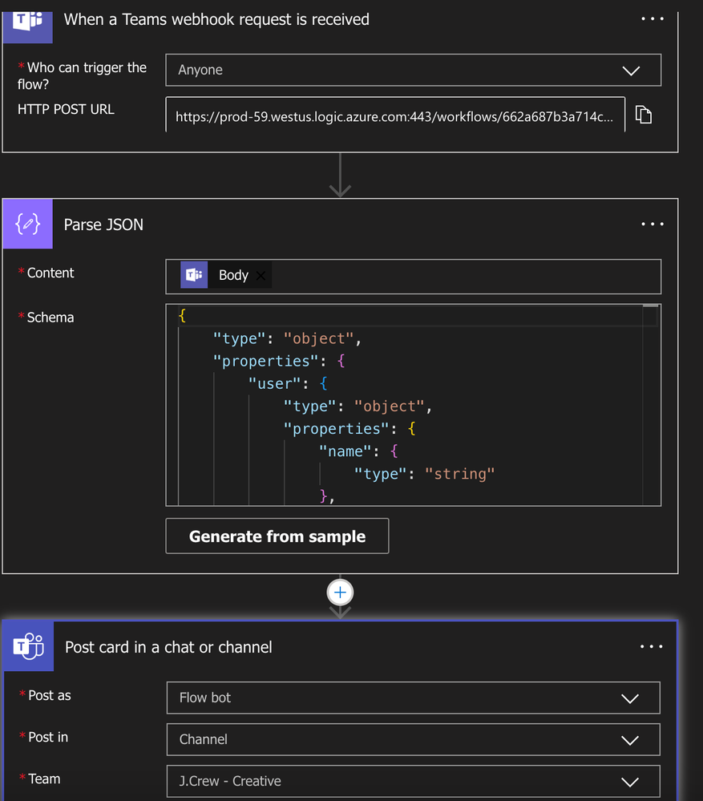Expand the Post in Channel dropdown
Image resolution: width=703 pixels, height=801 pixels.
pyautogui.click(x=413, y=739)
